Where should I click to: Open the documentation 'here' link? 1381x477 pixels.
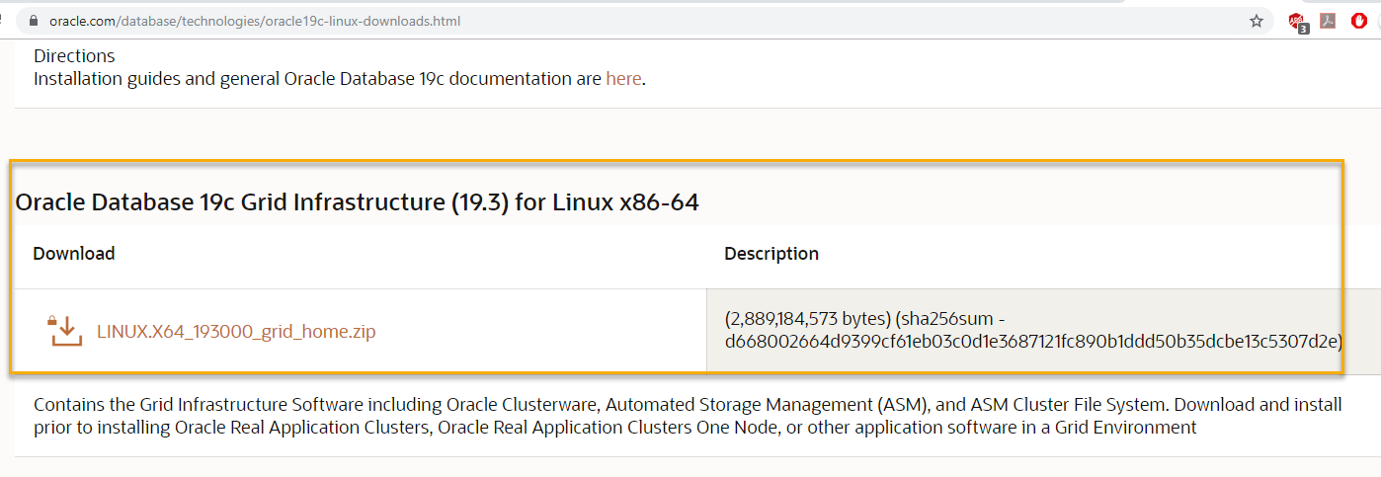tap(623, 79)
